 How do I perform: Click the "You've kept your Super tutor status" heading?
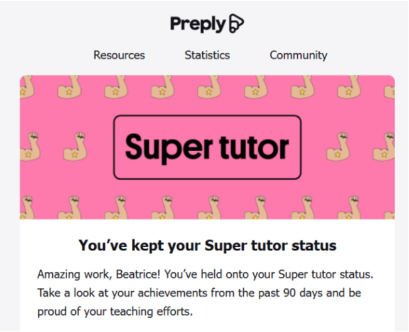(x=207, y=245)
